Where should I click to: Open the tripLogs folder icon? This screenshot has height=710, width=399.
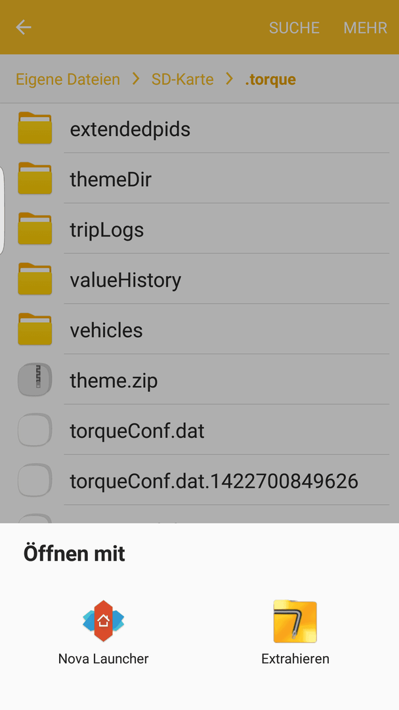tap(35, 229)
